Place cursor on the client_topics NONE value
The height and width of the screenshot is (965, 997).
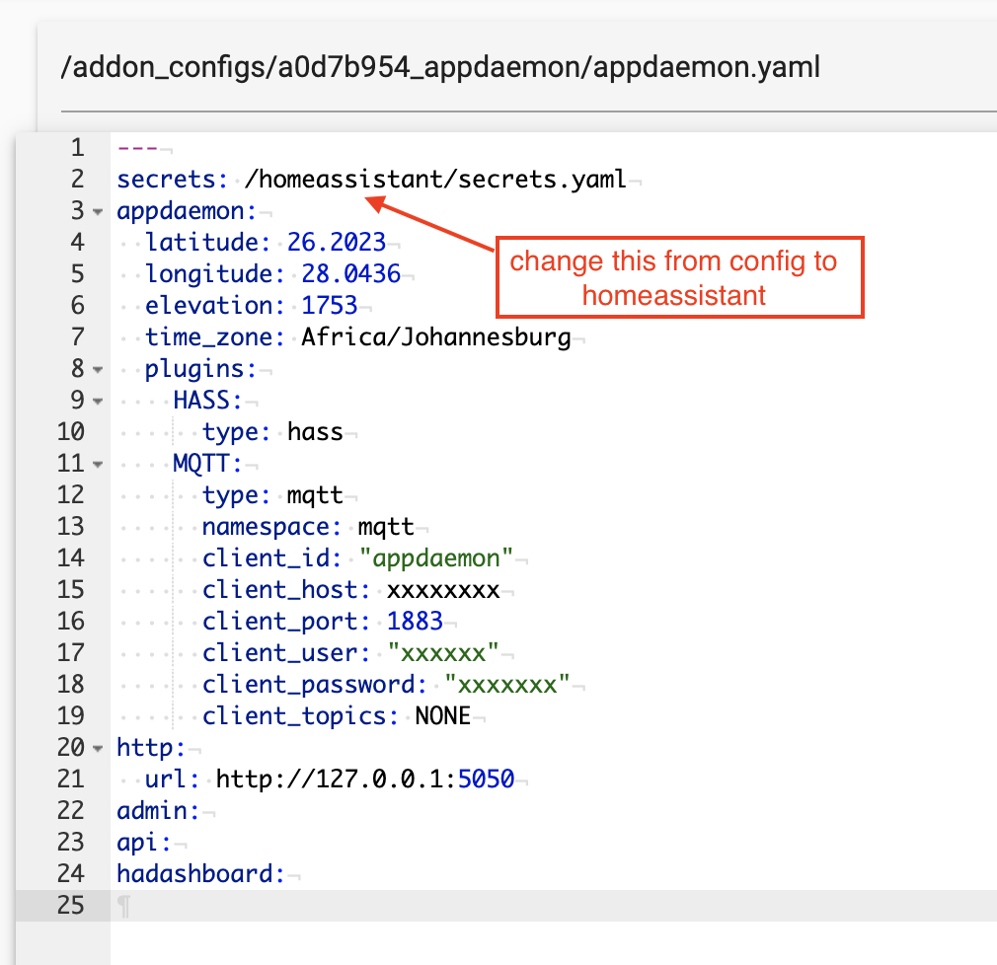[443, 716]
